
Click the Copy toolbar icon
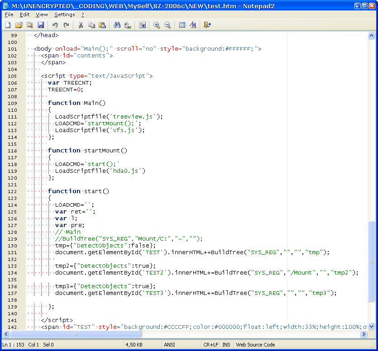[x=91, y=25]
